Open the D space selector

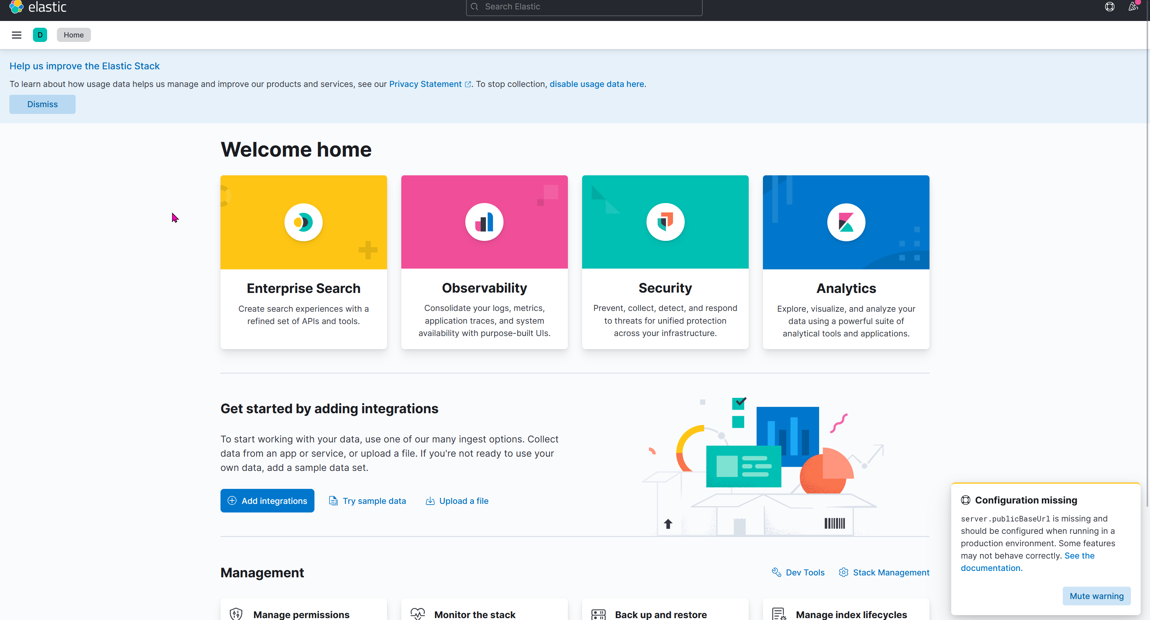[40, 35]
